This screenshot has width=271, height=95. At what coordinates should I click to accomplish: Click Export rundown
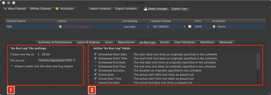pyautogui.click(x=126, y=9)
